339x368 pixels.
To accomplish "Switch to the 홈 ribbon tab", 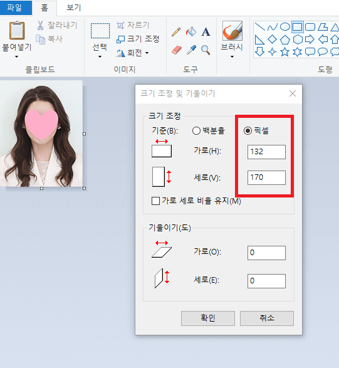I will tap(44, 8).
